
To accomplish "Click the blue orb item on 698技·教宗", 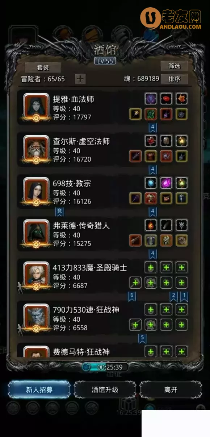I will pyautogui.click(x=151, y=183).
